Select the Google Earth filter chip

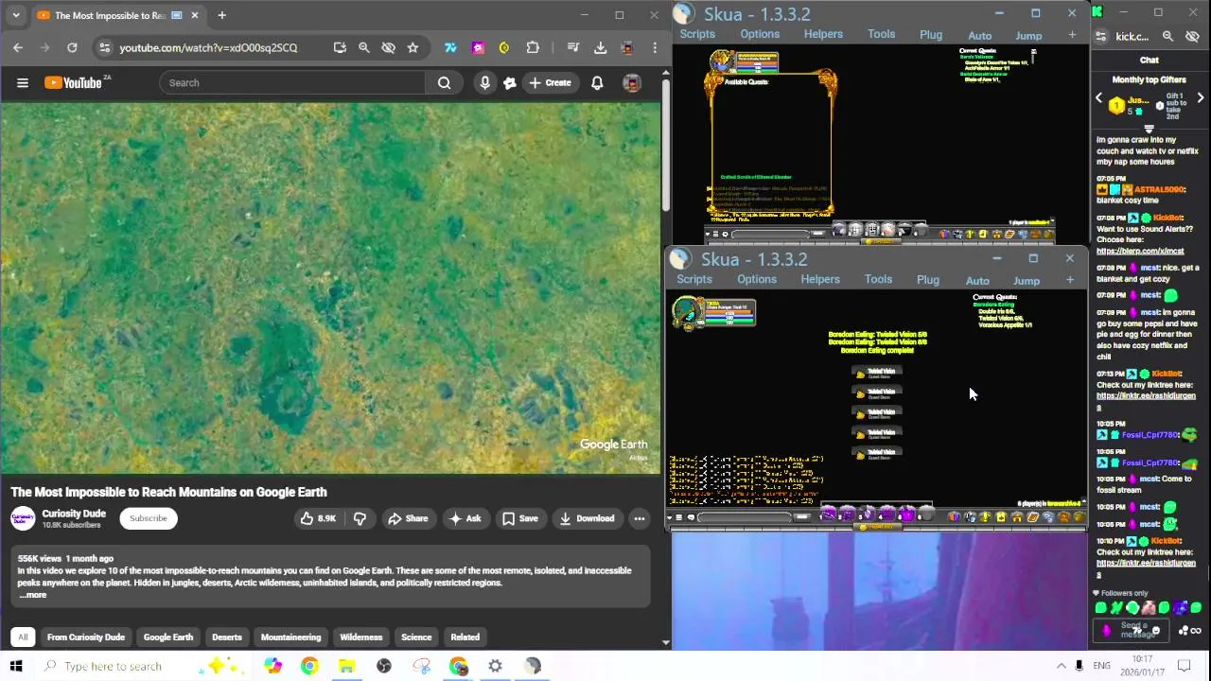tap(168, 637)
